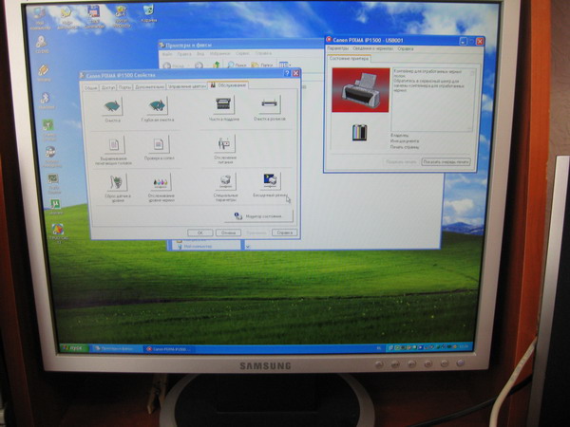Open the Дополнительно tab

pyautogui.click(x=149, y=86)
